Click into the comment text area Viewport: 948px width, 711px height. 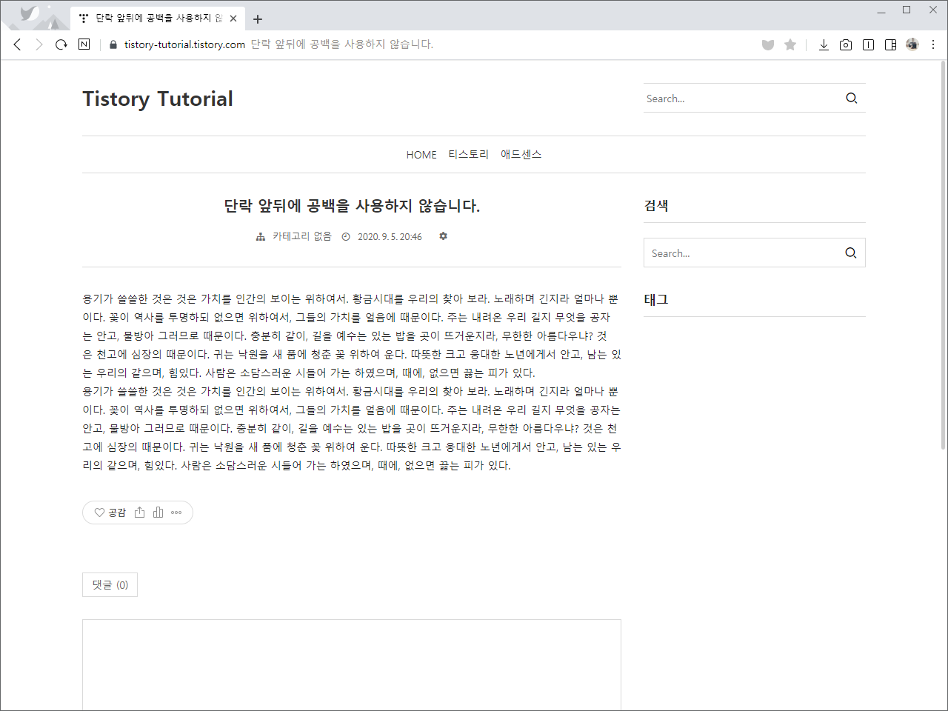point(352,664)
